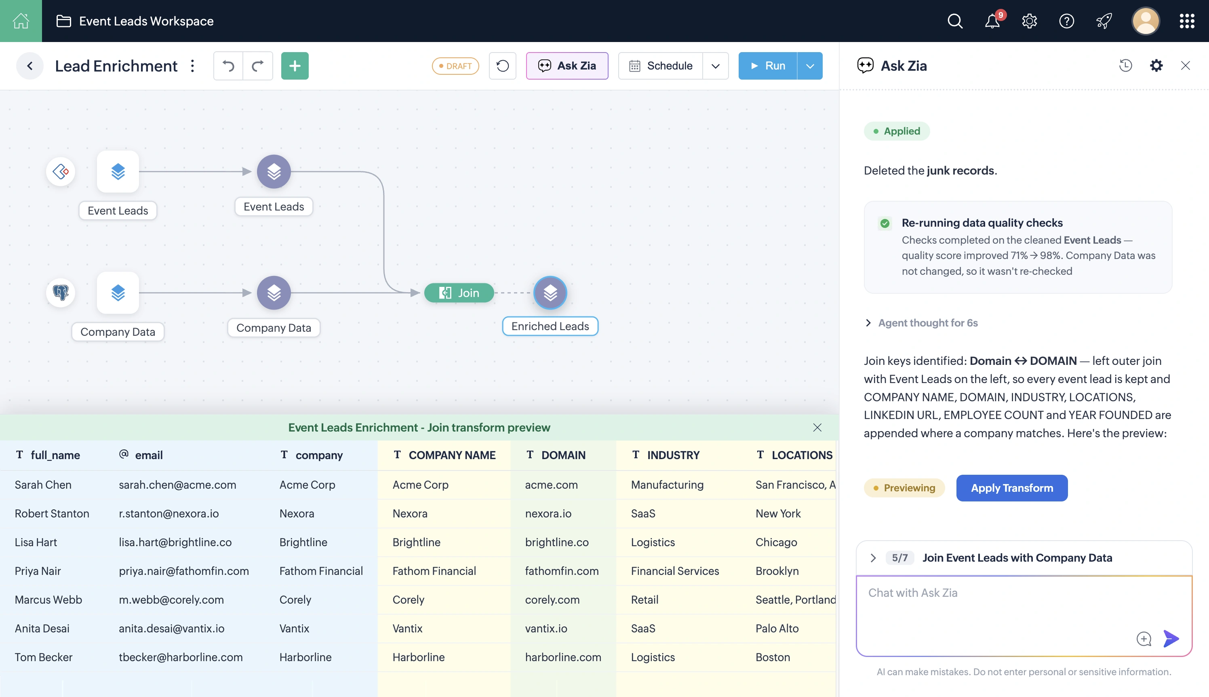Open the Run options dropdown arrow
This screenshot has width=1209, height=697.
pos(810,65)
